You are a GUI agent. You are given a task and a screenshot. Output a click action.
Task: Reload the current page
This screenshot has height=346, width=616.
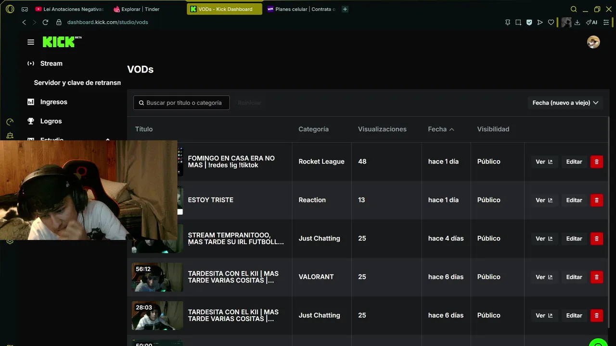45,22
